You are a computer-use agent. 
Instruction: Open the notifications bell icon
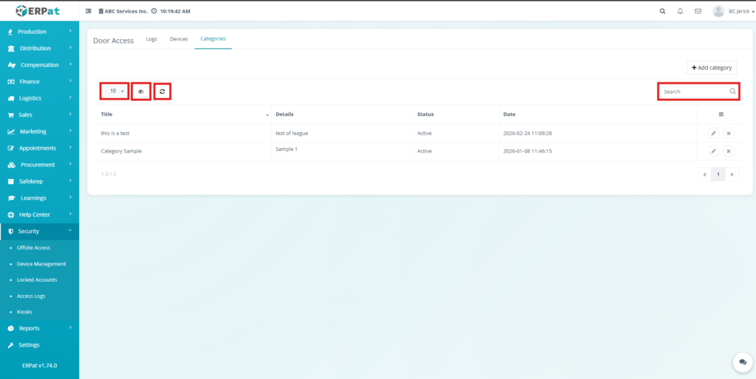680,11
